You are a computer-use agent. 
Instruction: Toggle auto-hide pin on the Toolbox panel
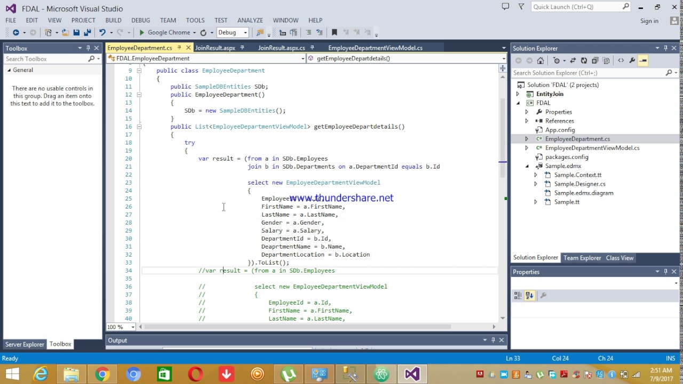point(88,48)
